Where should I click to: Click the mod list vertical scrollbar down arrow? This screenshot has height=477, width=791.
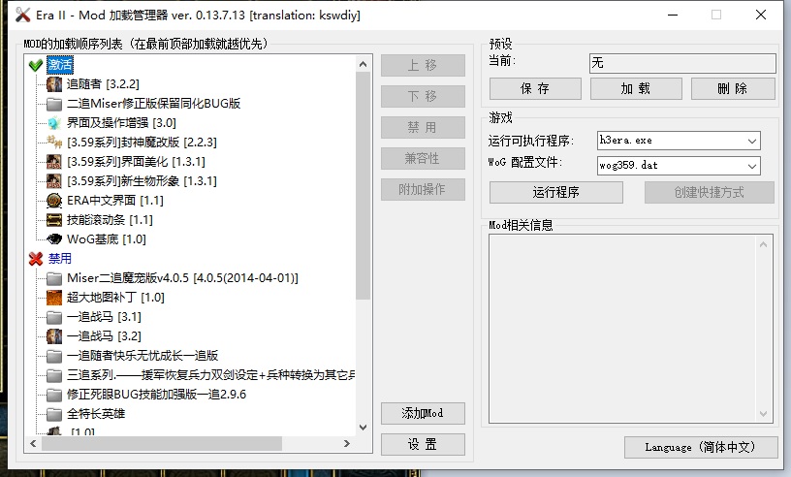coord(363,427)
